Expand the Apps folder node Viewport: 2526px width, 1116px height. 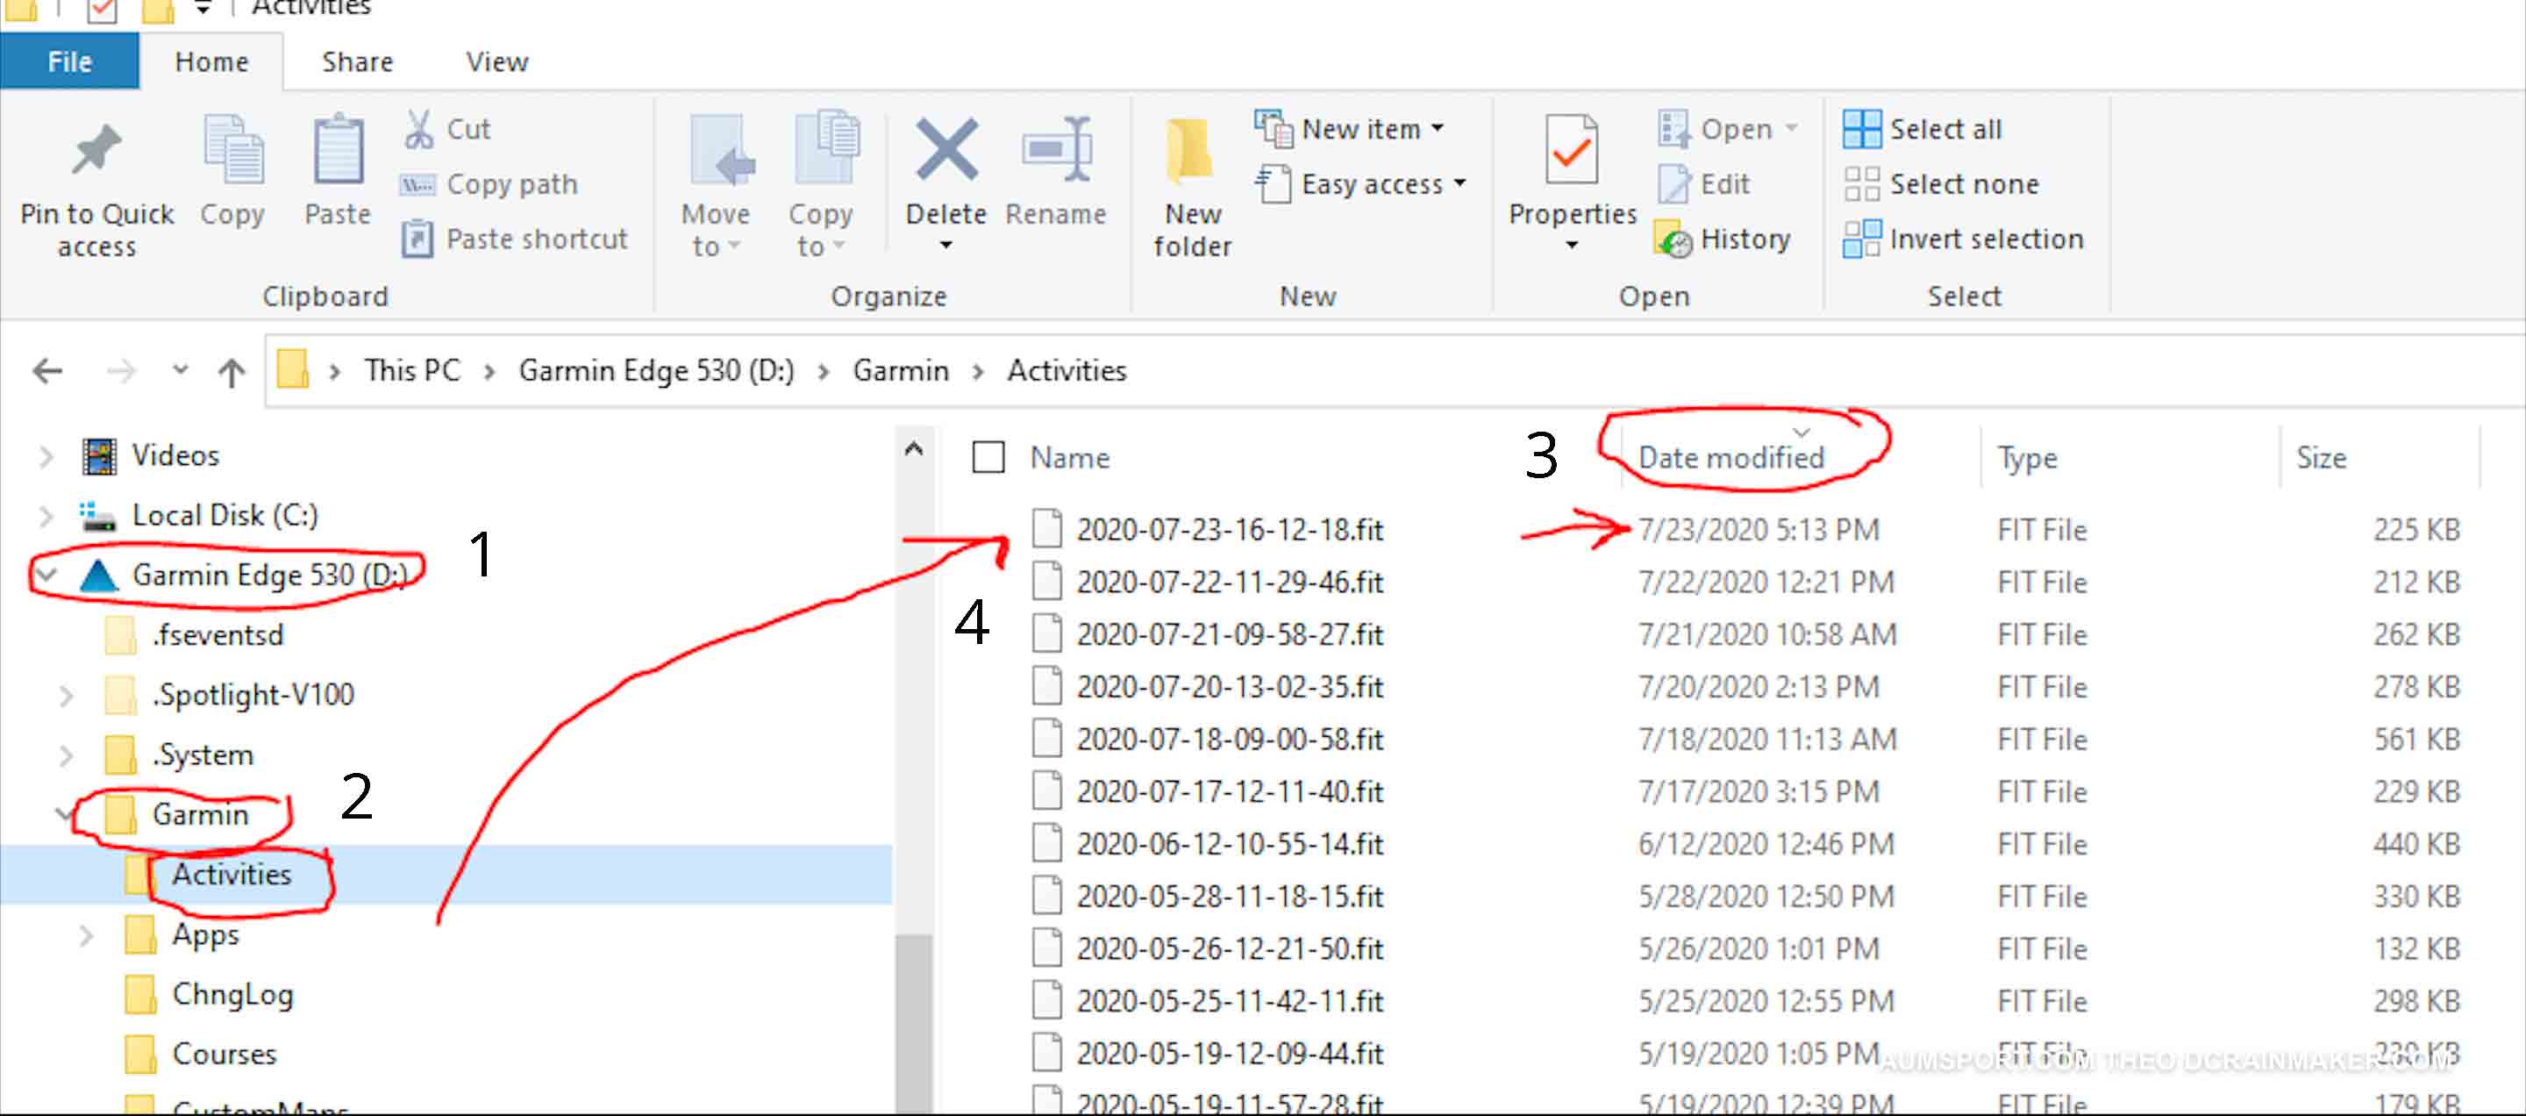click(x=85, y=935)
